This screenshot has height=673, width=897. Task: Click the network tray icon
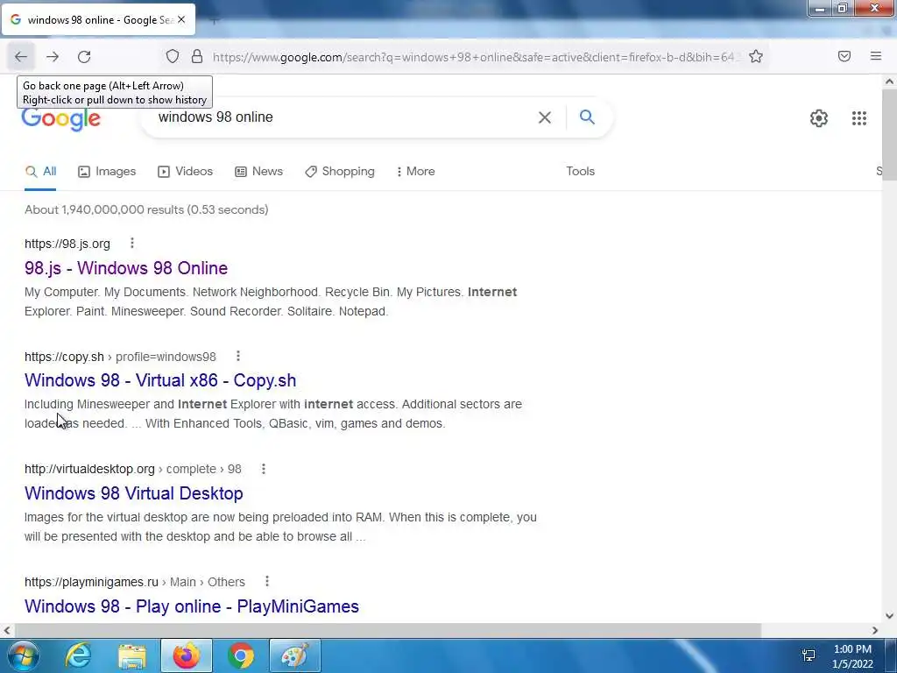click(x=809, y=655)
